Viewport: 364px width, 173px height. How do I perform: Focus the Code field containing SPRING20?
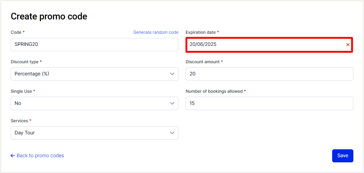(x=94, y=44)
